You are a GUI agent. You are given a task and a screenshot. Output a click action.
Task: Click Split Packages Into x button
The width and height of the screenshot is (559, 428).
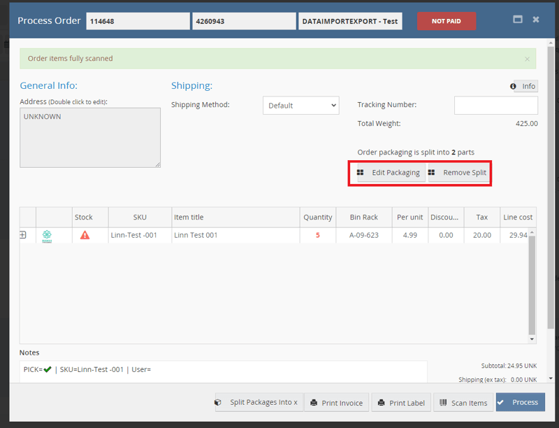click(x=257, y=402)
